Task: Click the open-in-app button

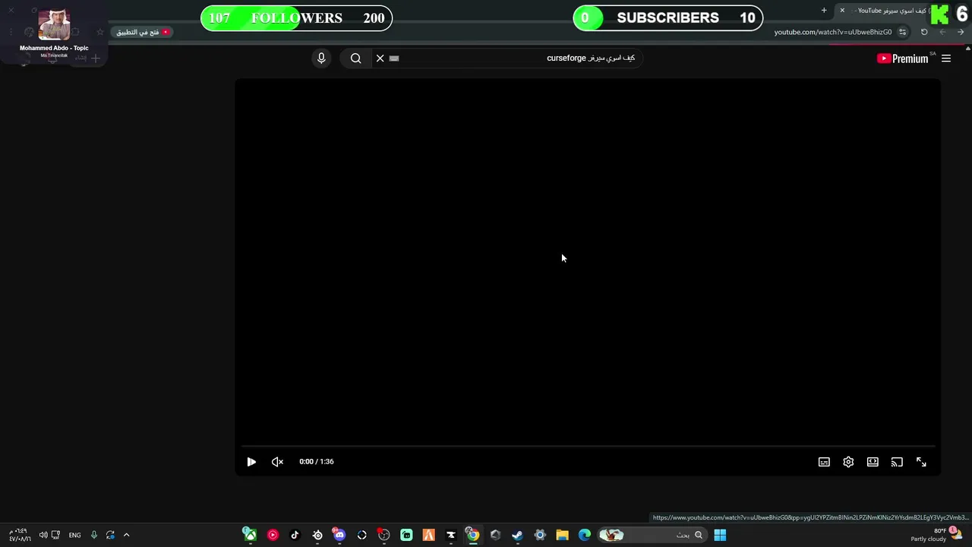Action: pos(143,32)
